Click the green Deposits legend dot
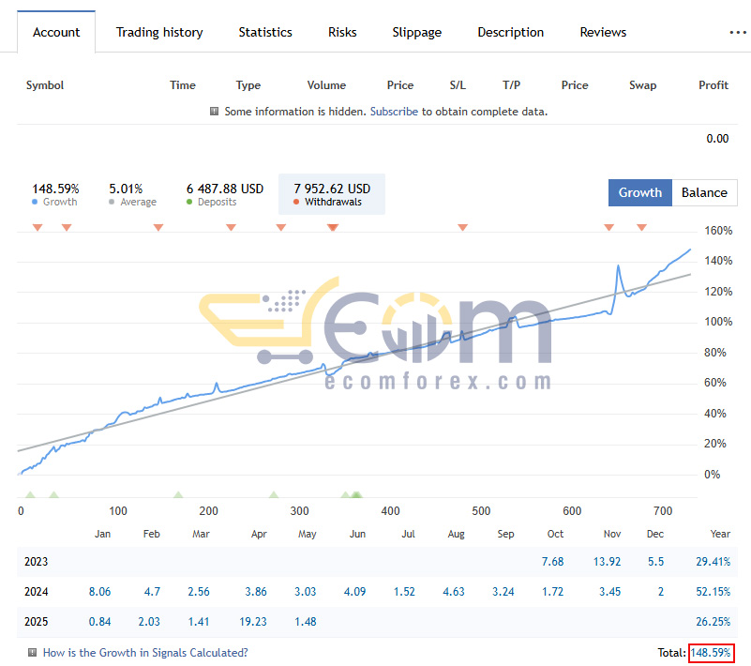Viewport: 751px width, 666px height. click(189, 202)
